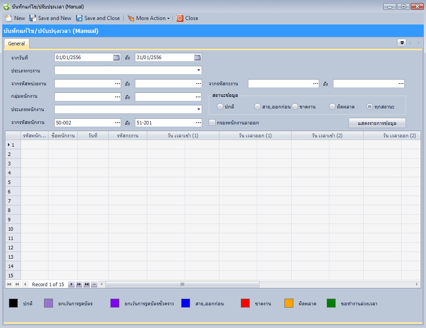Browse for to-shift code lookup
Image resolution: width=426 pixels, height=328 pixels.
401,84
